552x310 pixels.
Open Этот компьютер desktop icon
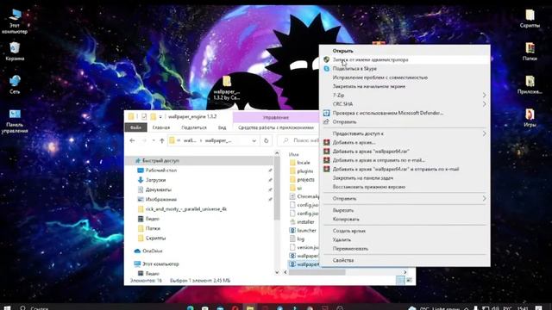pyautogui.click(x=15, y=21)
